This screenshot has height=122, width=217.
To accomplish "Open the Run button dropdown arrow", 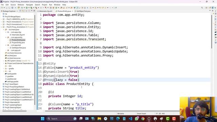I will tap(29, 8).
